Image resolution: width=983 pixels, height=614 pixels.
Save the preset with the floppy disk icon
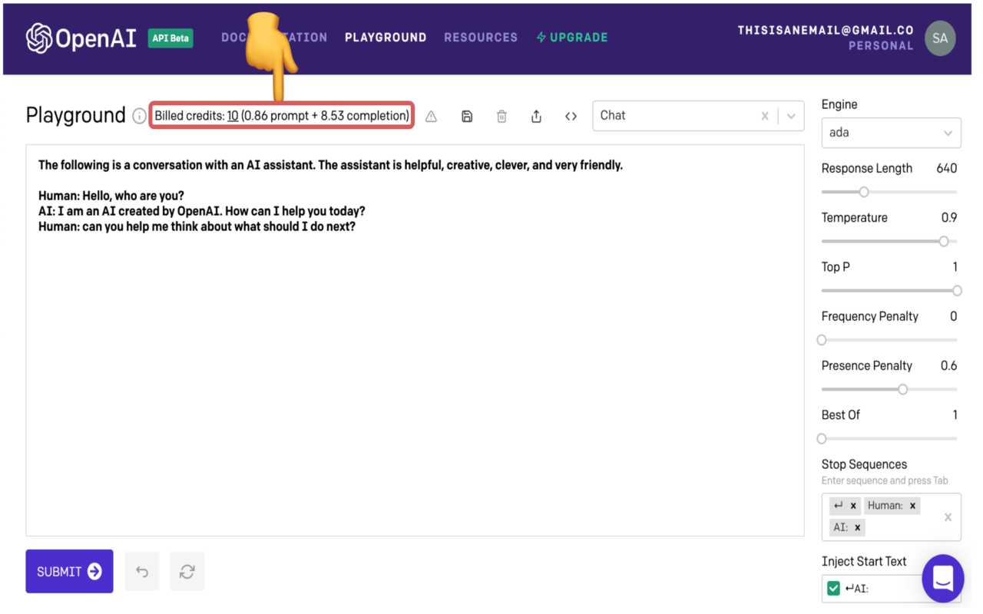tap(467, 117)
